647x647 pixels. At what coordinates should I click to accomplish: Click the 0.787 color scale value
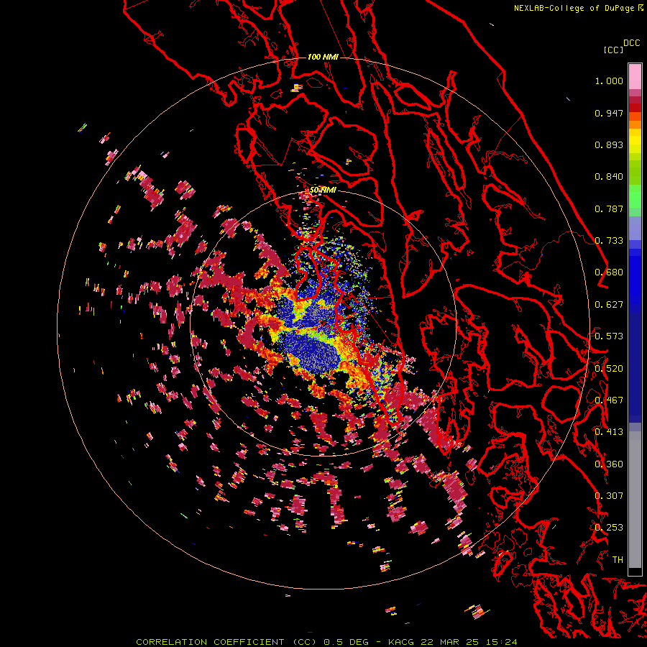[x=609, y=208]
